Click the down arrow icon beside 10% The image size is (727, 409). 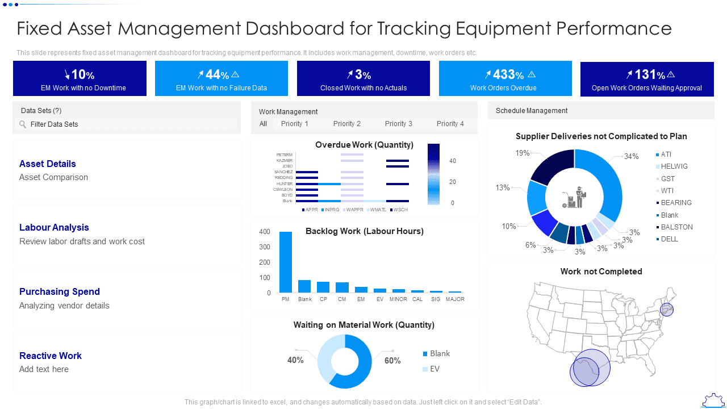[66, 74]
